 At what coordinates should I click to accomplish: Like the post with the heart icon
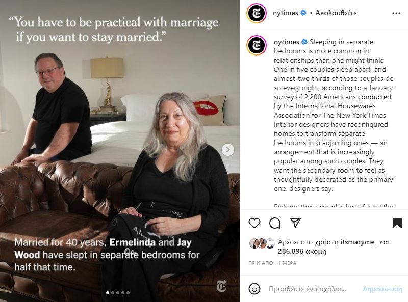pyautogui.click(x=254, y=223)
